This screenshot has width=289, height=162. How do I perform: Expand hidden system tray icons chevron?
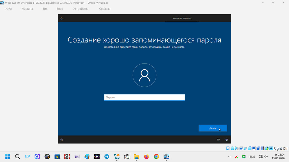pyautogui.click(x=229, y=156)
